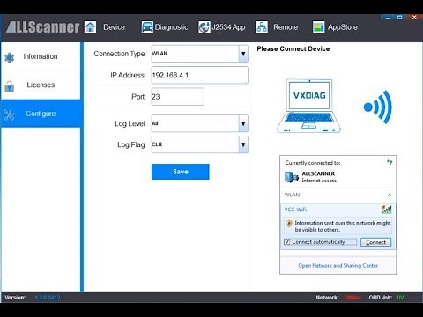423x317 pixels.
Task: Open the J2534 App tab
Action: (x=228, y=27)
